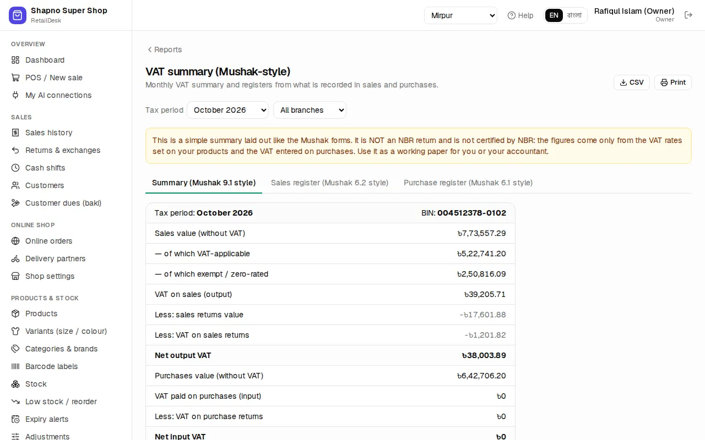Screen dimensions: 705x440
Task: Print the VAT summary
Action: (x=673, y=82)
